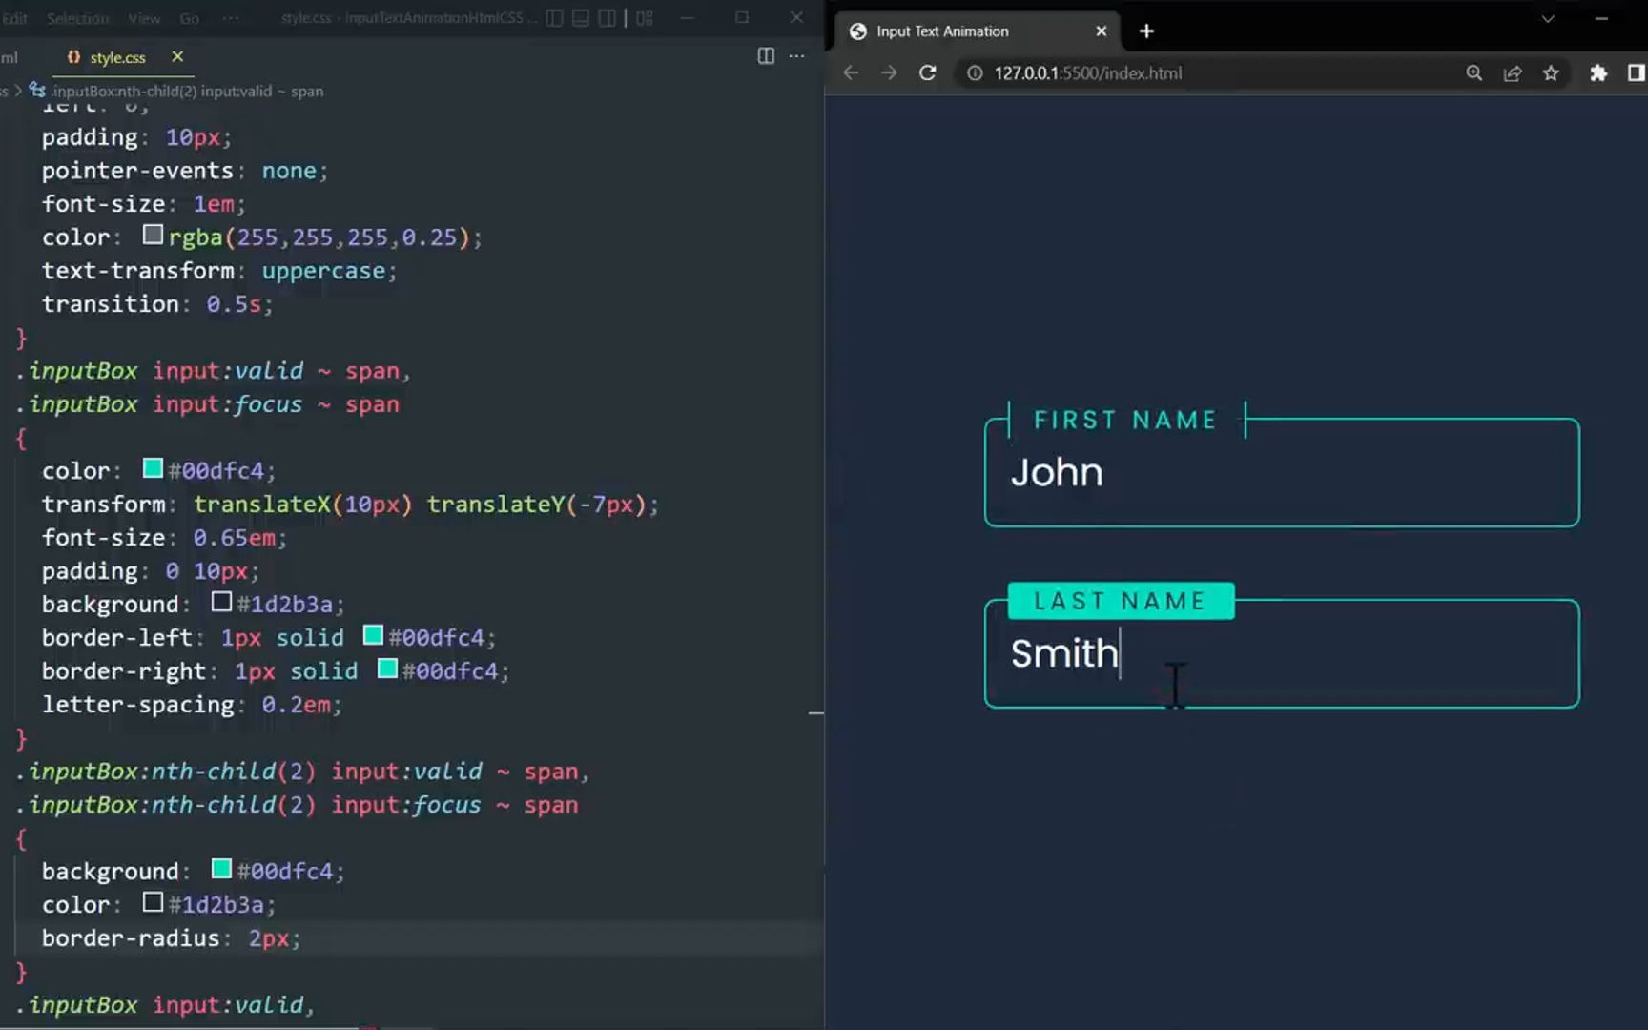
Task: Toggle the browser side panel
Action: pyautogui.click(x=1636, y=73)
